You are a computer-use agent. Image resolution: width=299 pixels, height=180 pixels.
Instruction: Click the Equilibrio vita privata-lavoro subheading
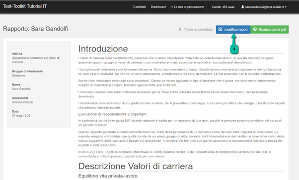coord(108,176)
